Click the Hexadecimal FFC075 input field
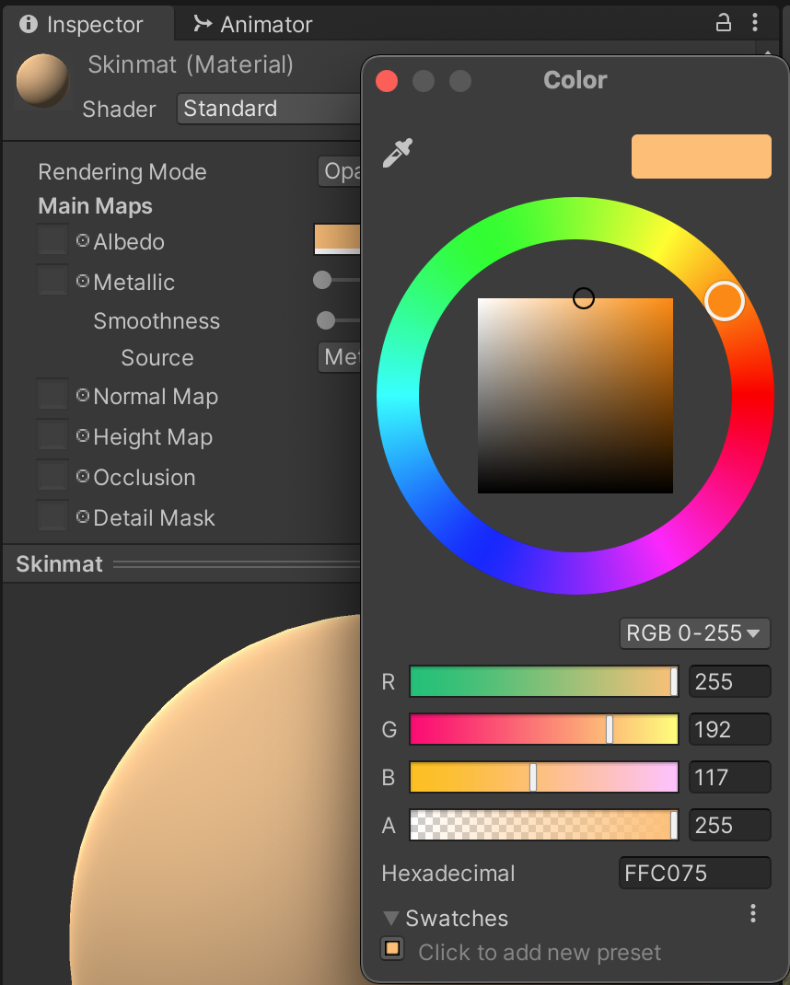This screenshot has height=985, width=790. point(693,873)
